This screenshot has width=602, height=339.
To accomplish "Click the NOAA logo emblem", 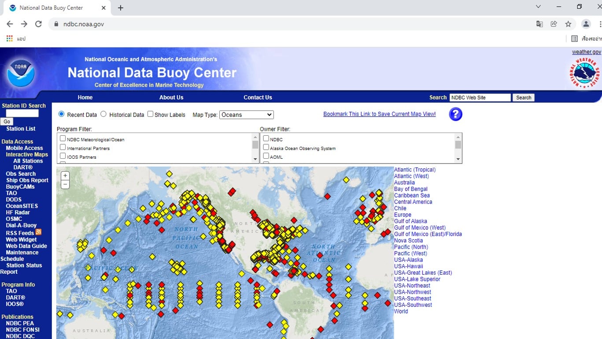I will [21, 72].
